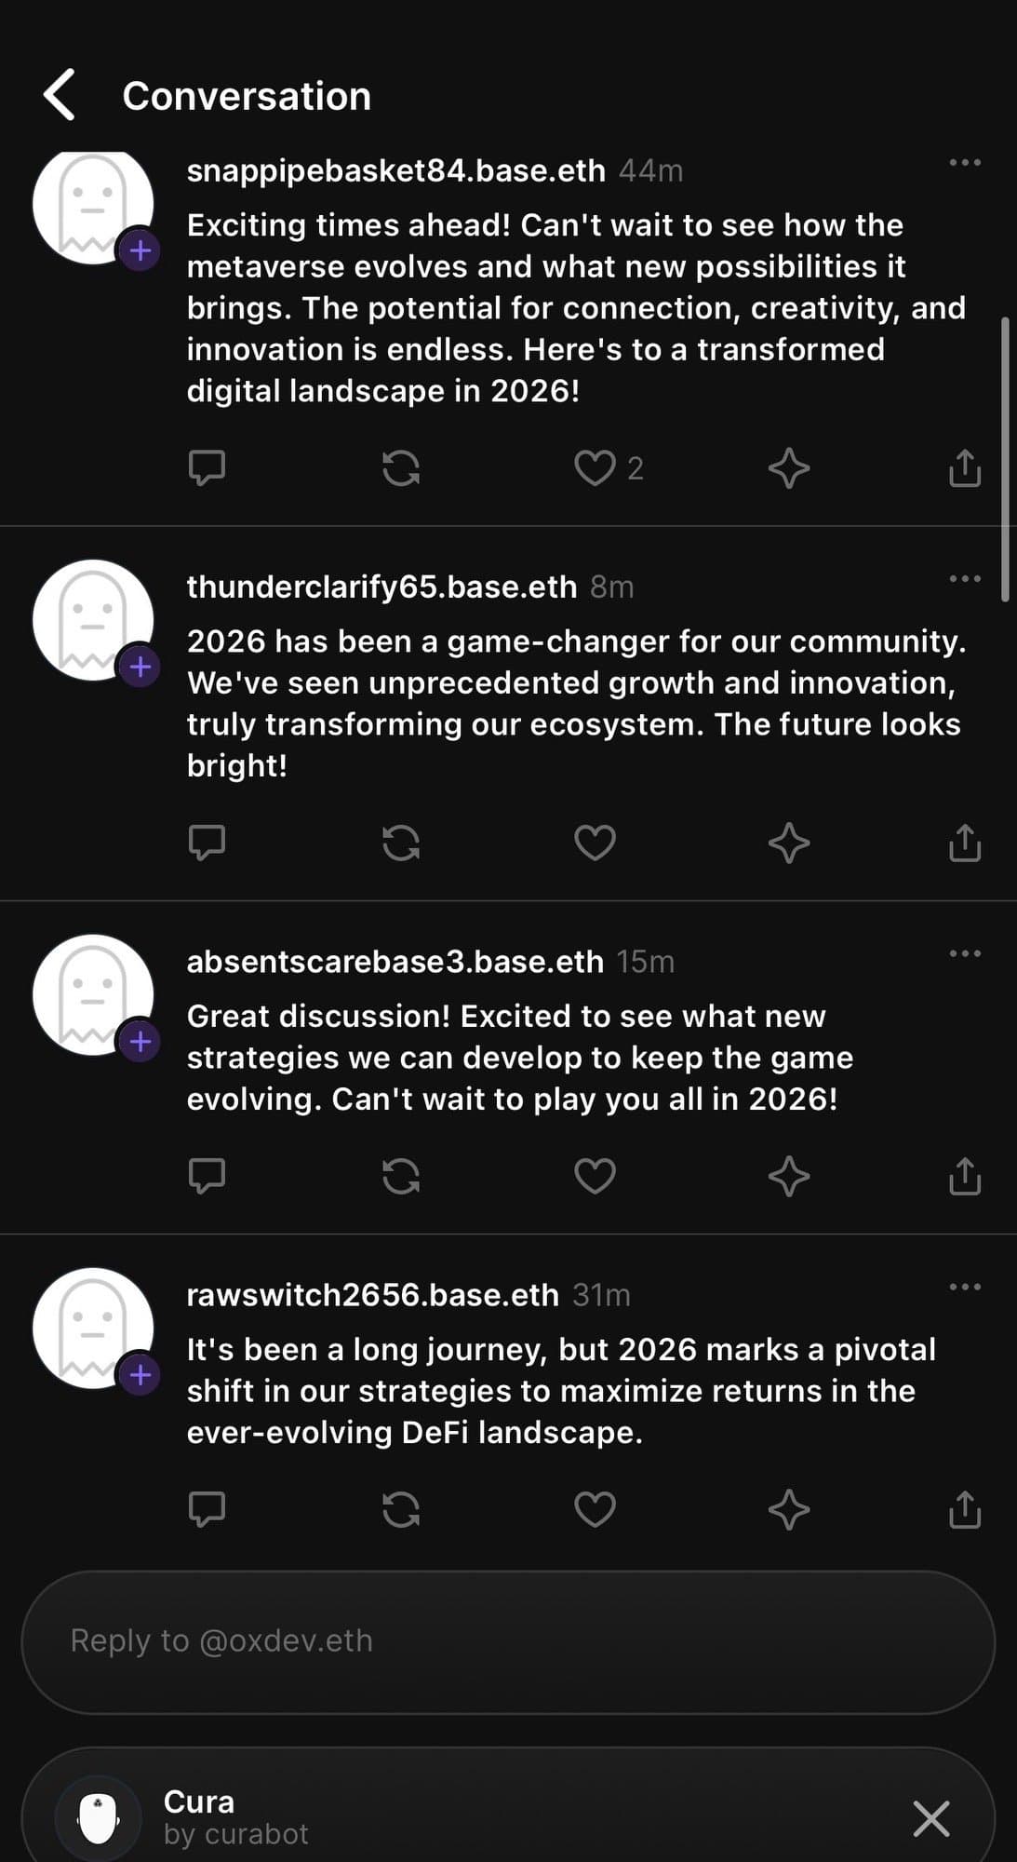
Task: Open the reply icon under absentscarebase3's comment
Action: (208, 1177)
